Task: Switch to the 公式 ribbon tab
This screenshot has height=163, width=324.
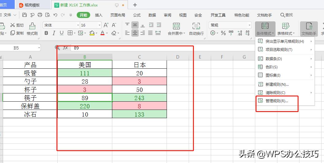Action: pos(137,15)
